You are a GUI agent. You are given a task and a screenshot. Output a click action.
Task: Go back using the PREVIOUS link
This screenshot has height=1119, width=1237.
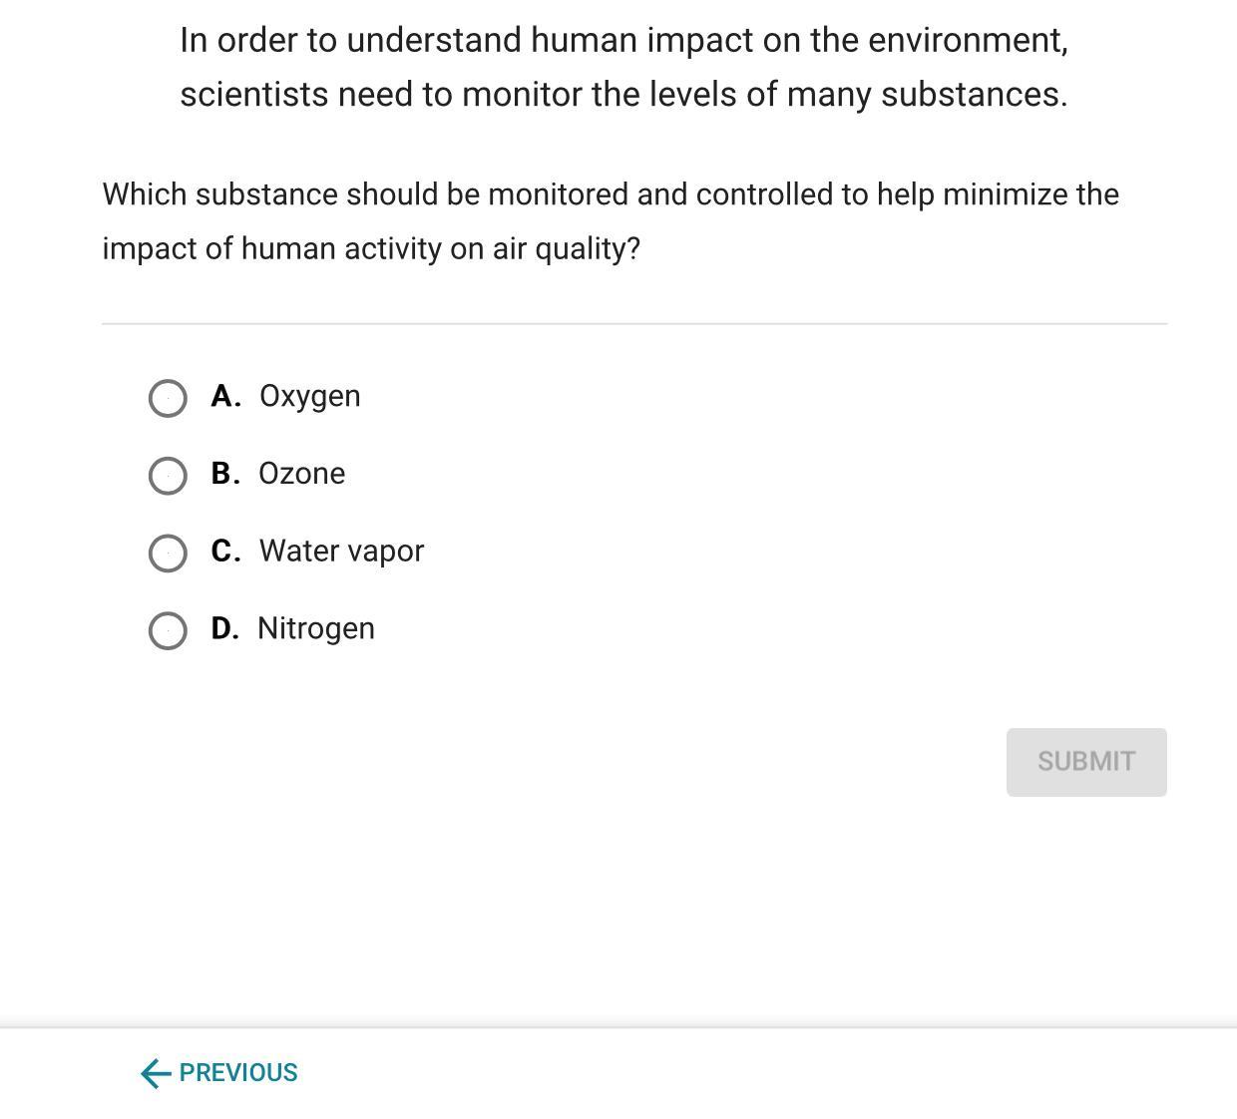[238, 1073]
